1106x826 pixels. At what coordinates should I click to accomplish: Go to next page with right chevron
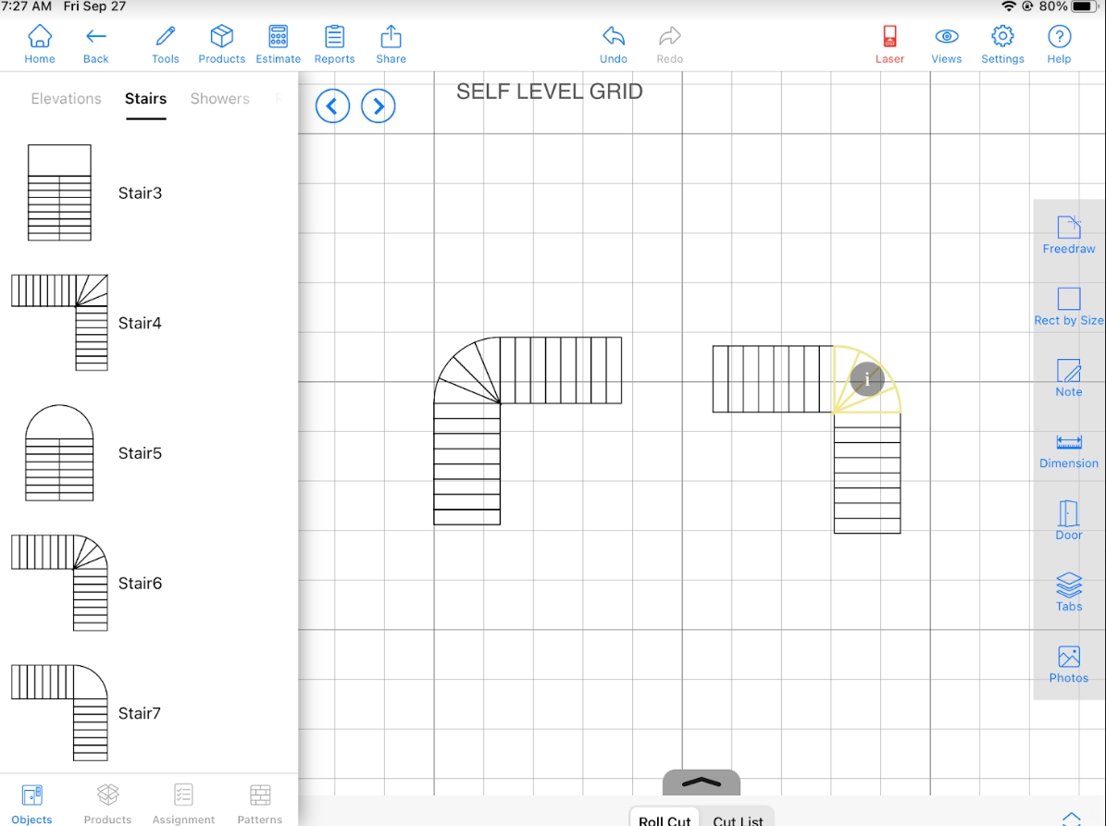click(x=378, y=106)
